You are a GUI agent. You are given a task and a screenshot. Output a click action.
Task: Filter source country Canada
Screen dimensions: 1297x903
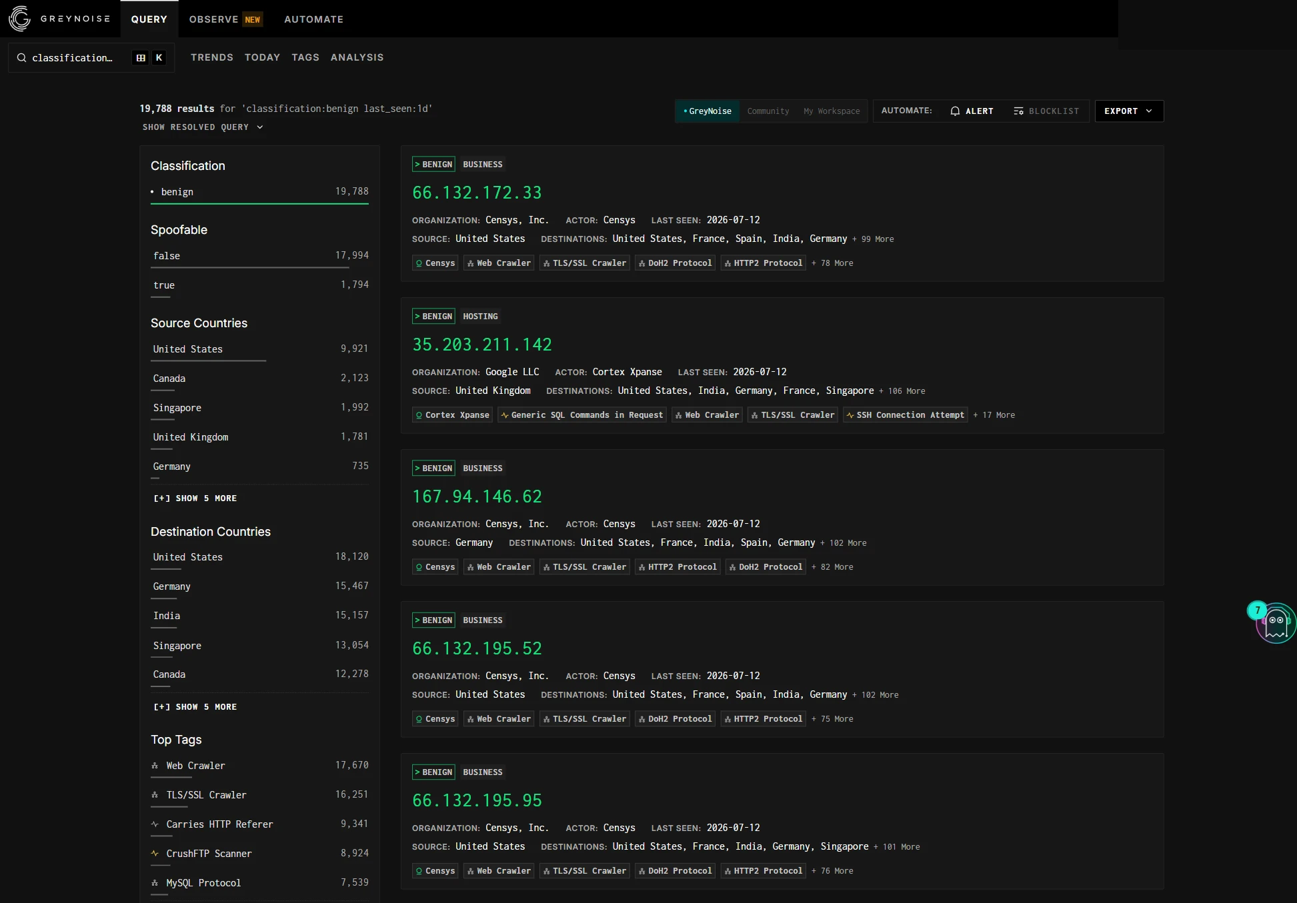260,379
